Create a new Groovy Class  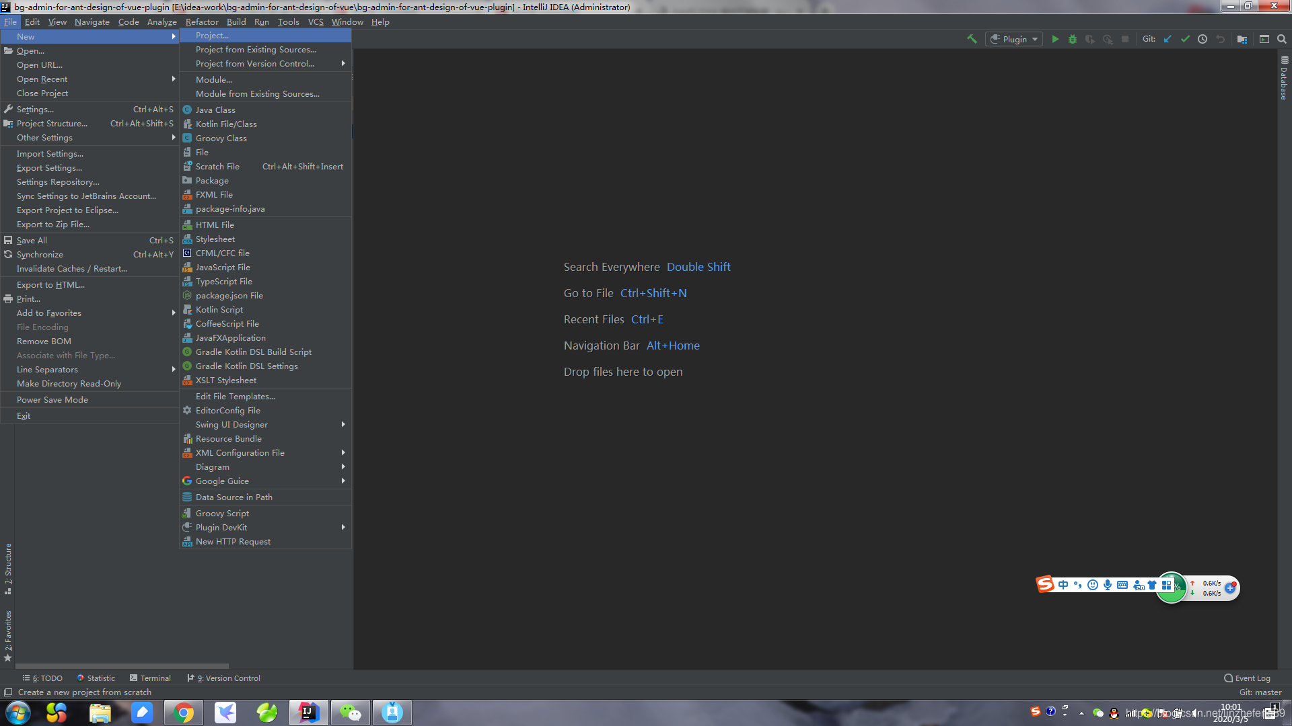[x=266, y=138]
